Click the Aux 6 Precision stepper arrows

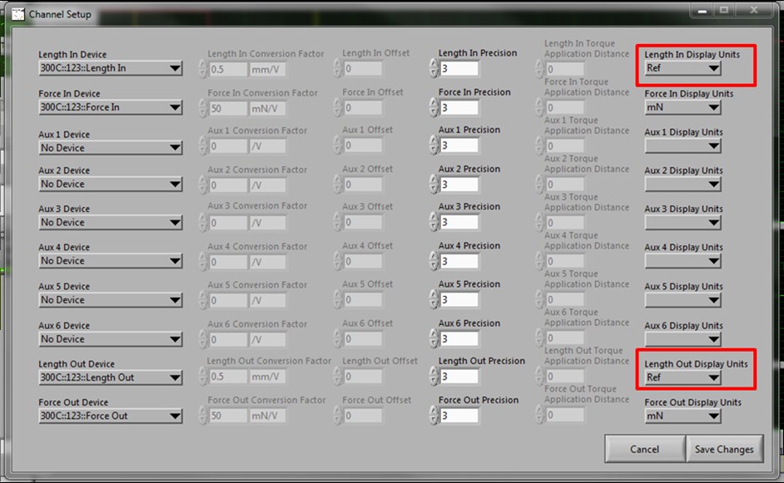click(x=434, y=338)
